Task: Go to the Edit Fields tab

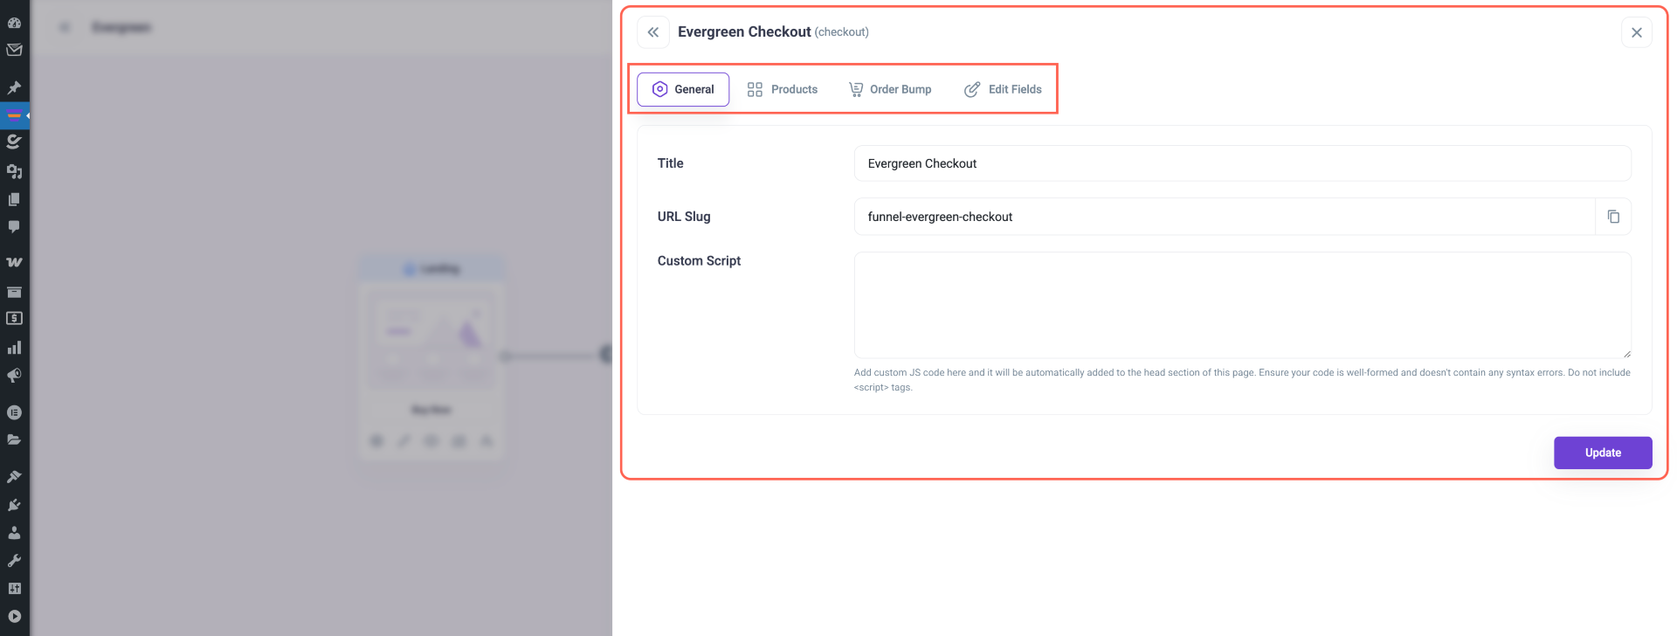Action: pos(1003,89)
